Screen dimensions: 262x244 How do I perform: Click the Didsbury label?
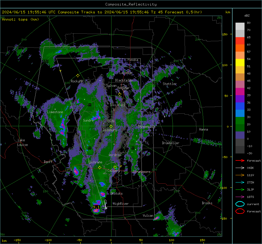pyautogui.click(x=110, y=130)
